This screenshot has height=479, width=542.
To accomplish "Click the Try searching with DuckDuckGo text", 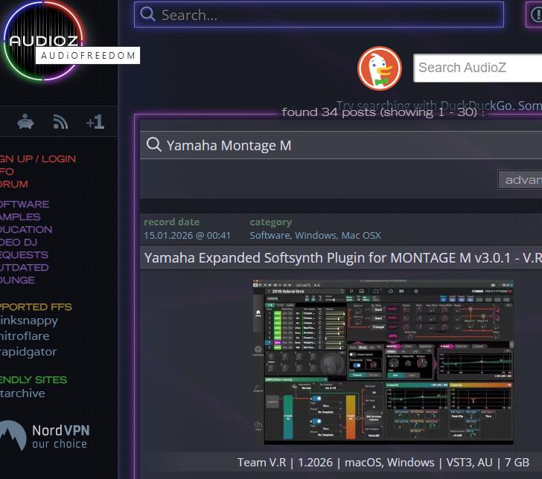I will (x=439, y=105).
